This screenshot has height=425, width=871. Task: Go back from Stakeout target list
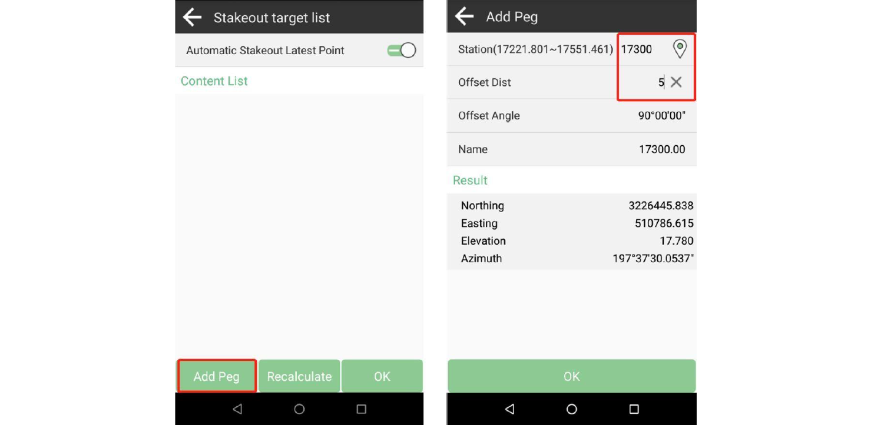click(x=193, y=18)
